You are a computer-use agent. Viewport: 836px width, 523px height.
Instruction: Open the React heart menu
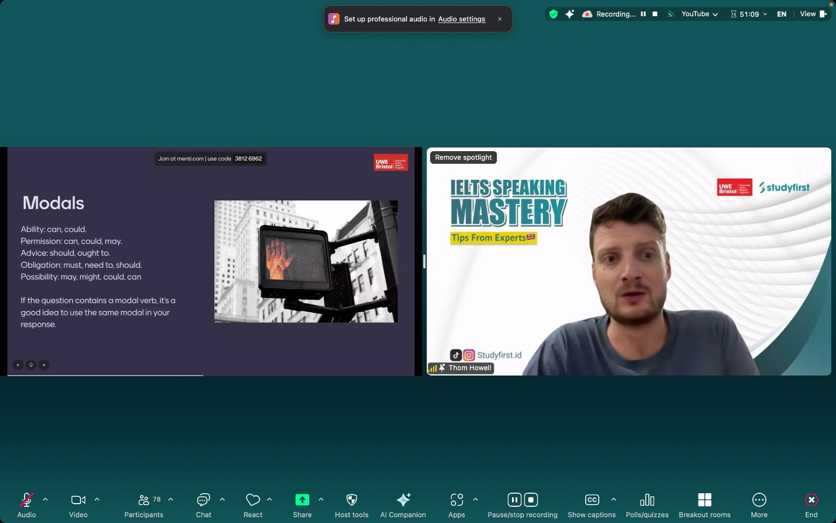click(x=253, y=505)
